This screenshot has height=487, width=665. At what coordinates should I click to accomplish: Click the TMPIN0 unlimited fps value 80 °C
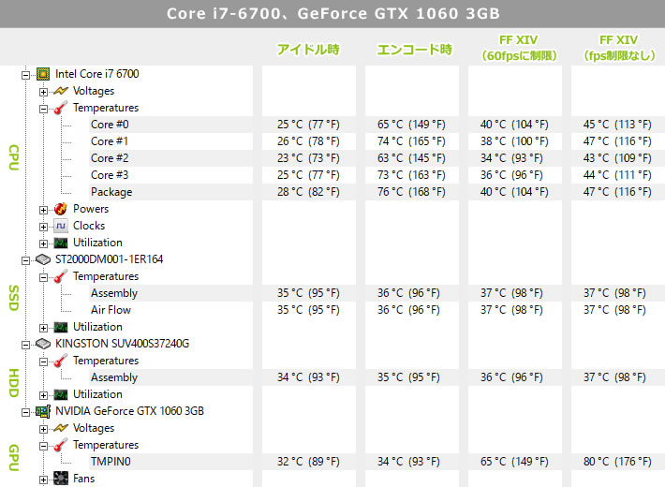(x=617, y=462)
